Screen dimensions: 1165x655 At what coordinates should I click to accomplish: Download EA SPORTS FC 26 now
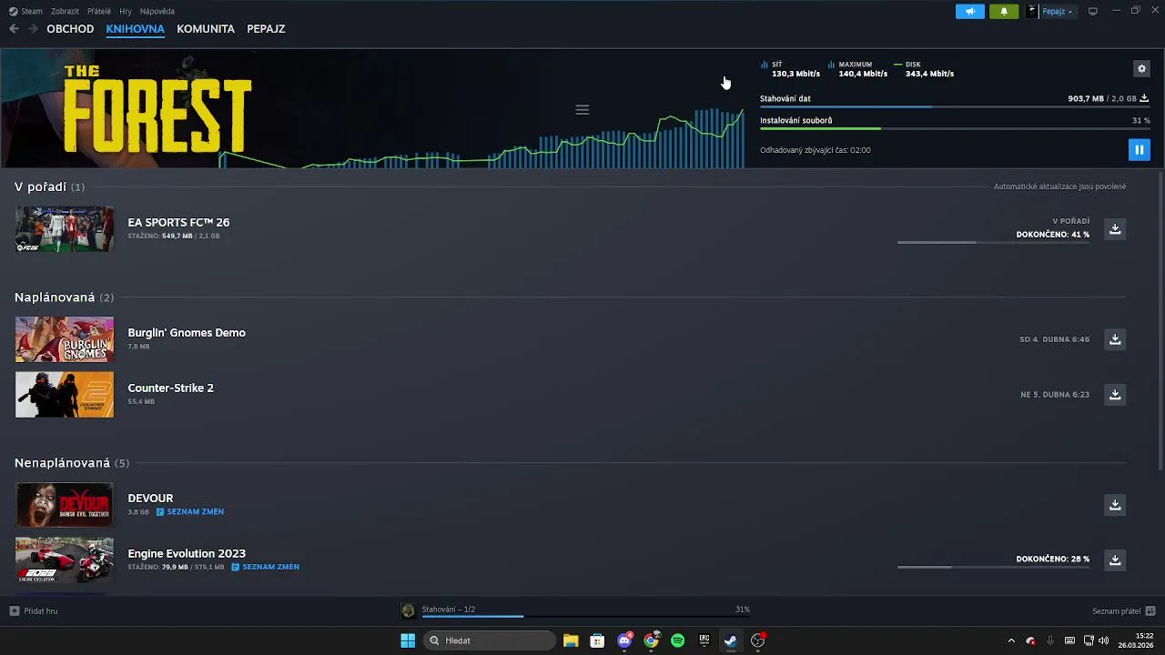tap(1115, 228)
